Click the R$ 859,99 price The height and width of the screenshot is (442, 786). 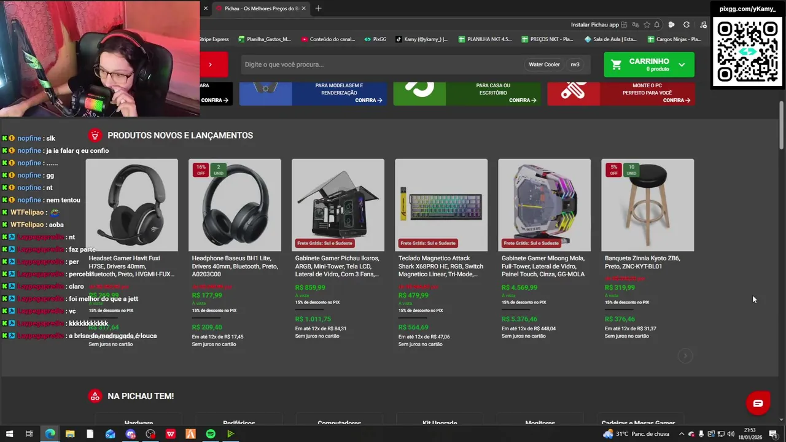pyautogui.click(x=310, y=287)
